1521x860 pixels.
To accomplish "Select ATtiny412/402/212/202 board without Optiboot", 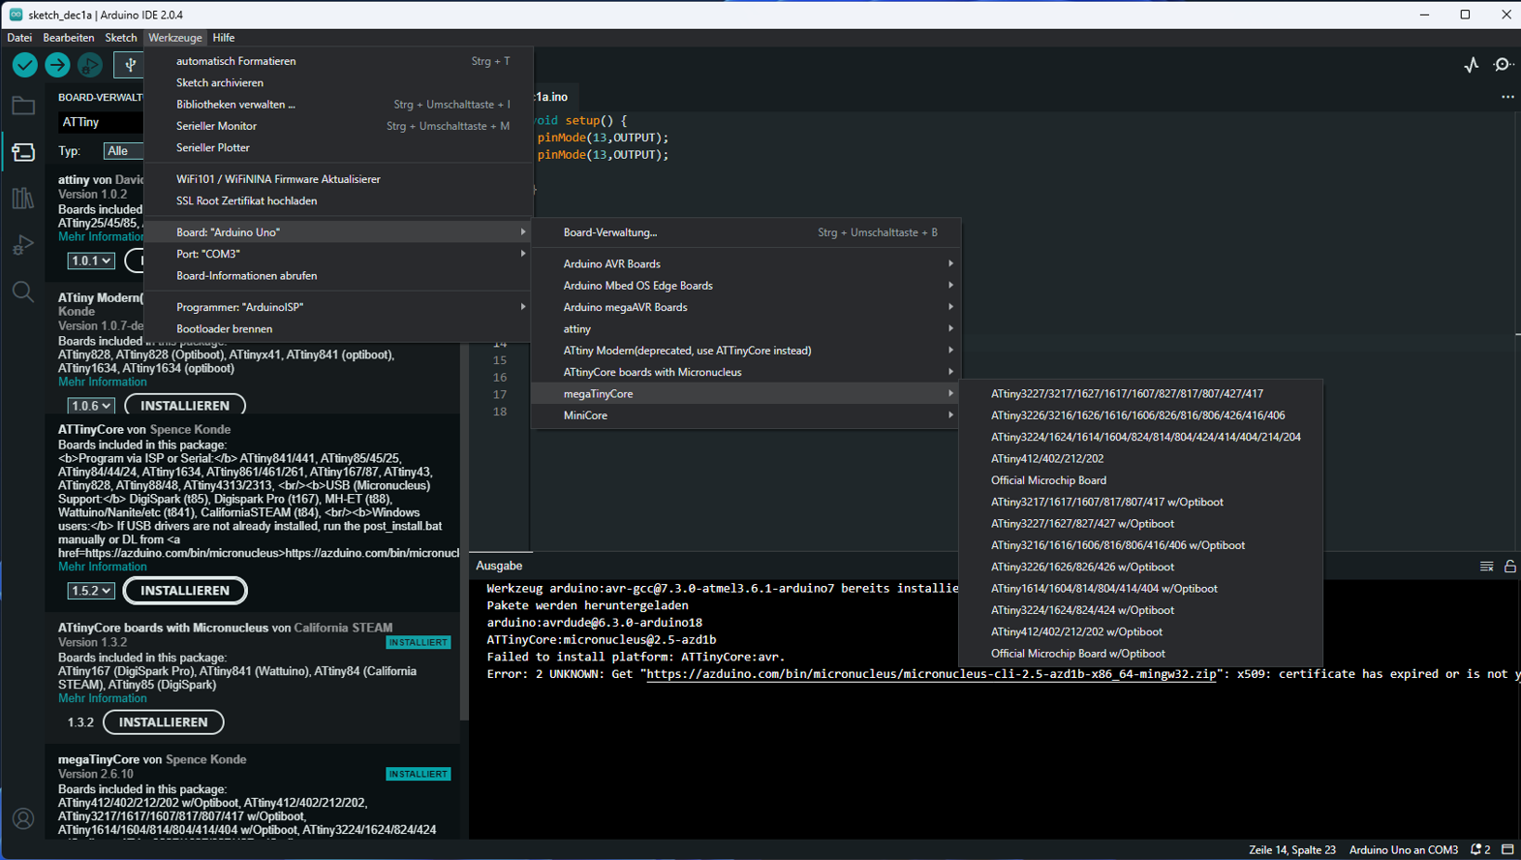I will pos(1140,459).
